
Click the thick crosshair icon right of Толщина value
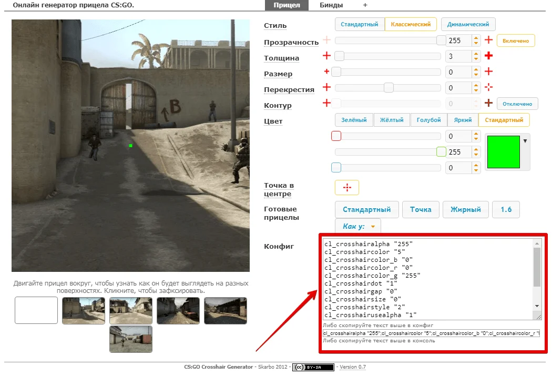[488, 56]
